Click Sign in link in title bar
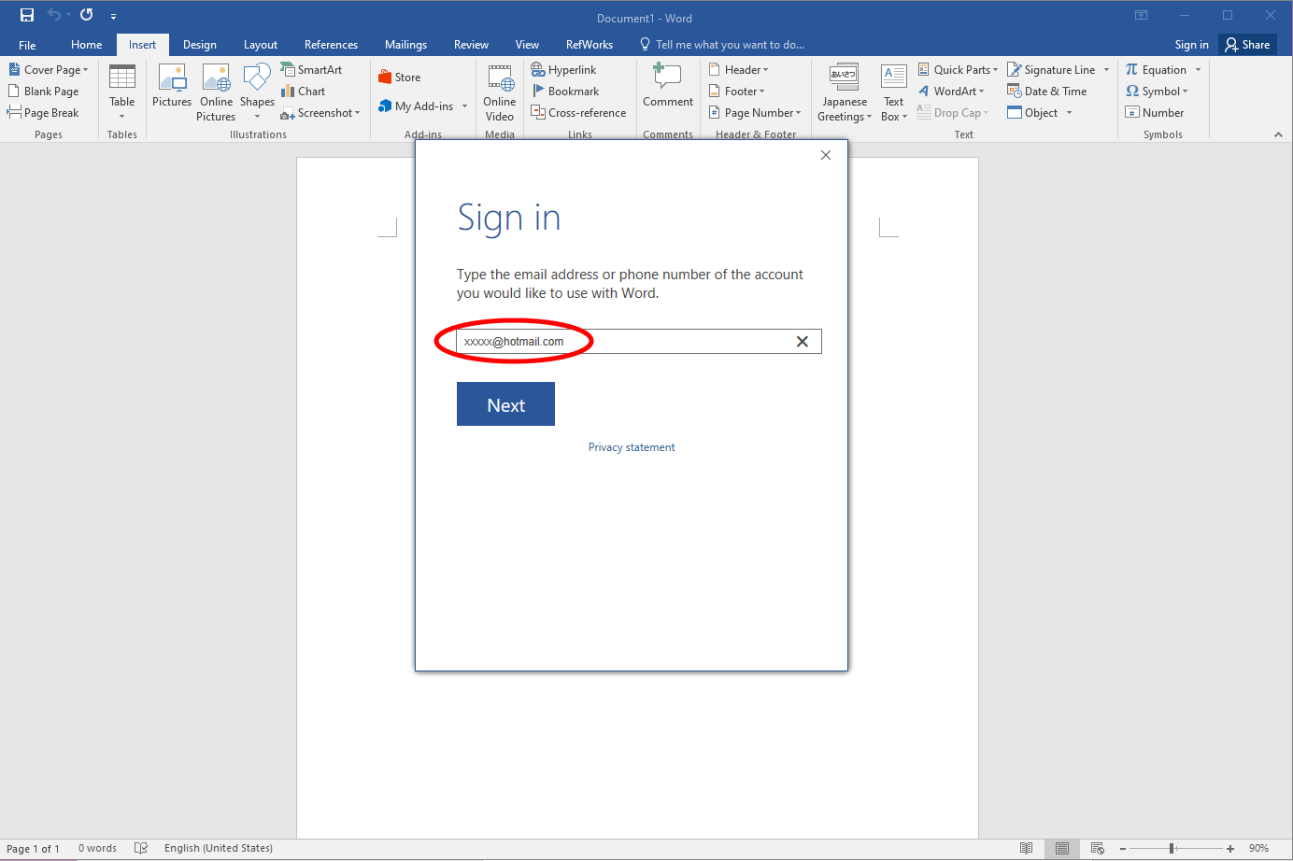This screenshot has width=1293, height=861. (x=1191, y=45)
